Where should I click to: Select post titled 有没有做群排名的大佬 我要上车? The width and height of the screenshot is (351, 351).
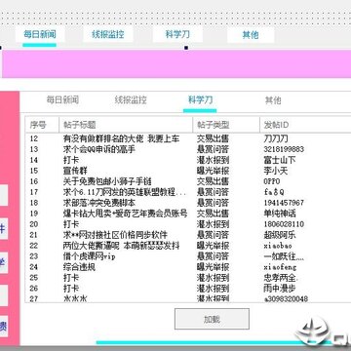(x=121, y=138)
